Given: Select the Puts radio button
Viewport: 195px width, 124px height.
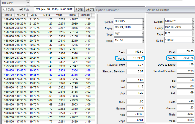Looking at the screenshot, I should tap(21, 9).
